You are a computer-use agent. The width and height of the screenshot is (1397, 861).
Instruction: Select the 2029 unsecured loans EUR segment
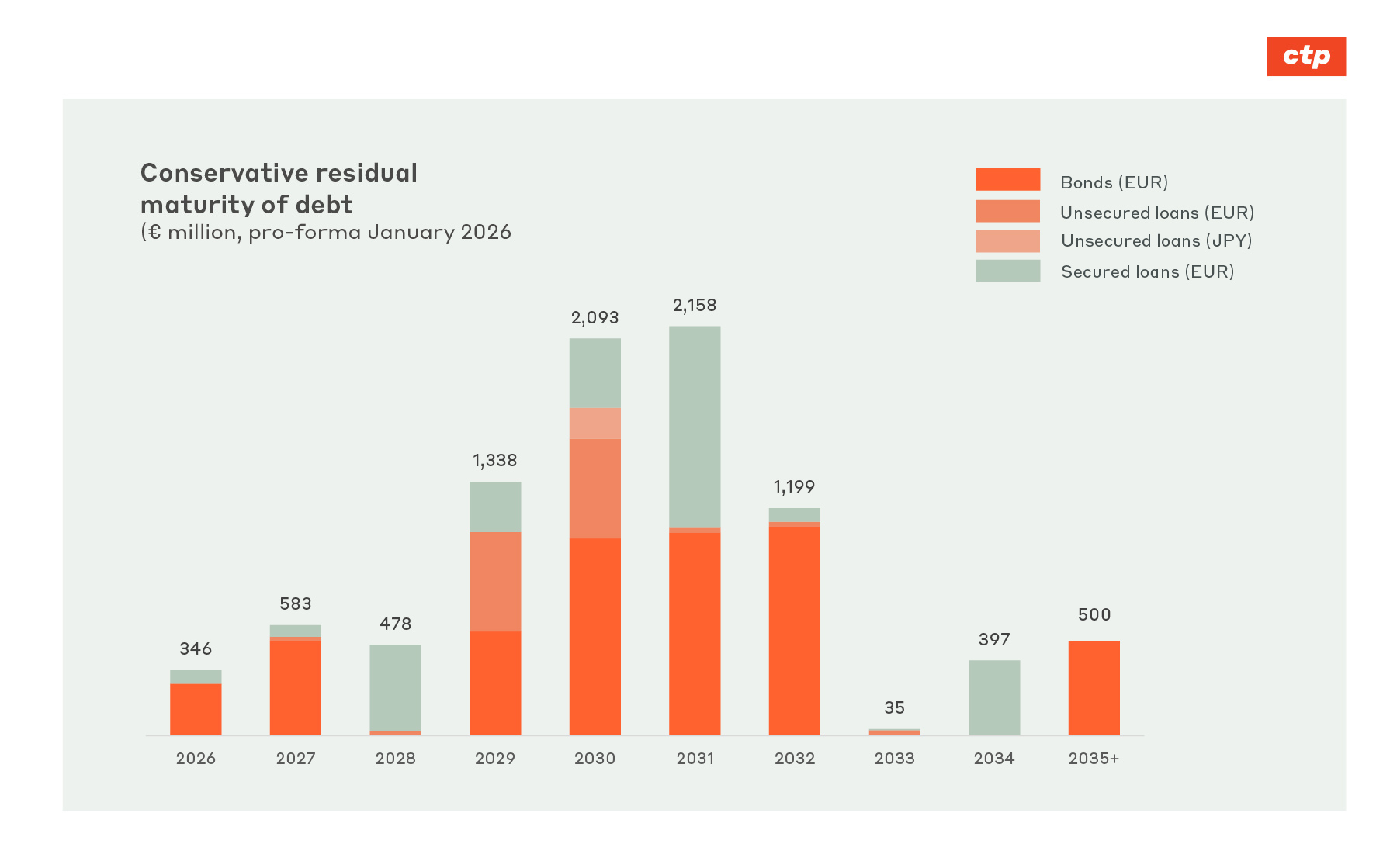(x=495, y=581)
